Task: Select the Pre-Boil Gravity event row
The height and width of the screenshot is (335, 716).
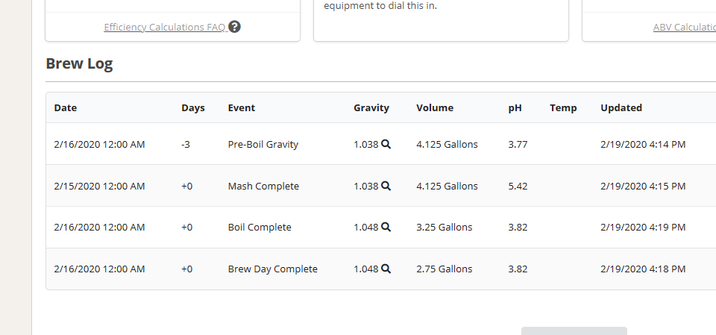Action: tap(263, 145)
